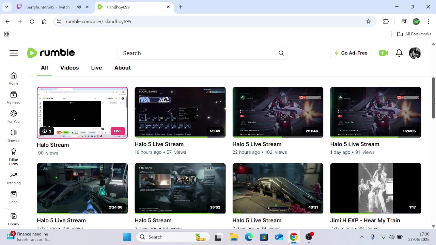
Task: Open the Finance headline taskbar widget
Action: [29, 237]
